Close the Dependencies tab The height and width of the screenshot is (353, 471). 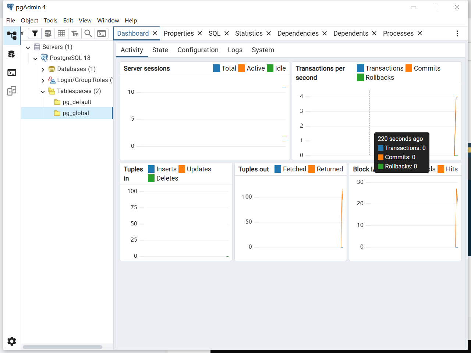tap(325, 33)
